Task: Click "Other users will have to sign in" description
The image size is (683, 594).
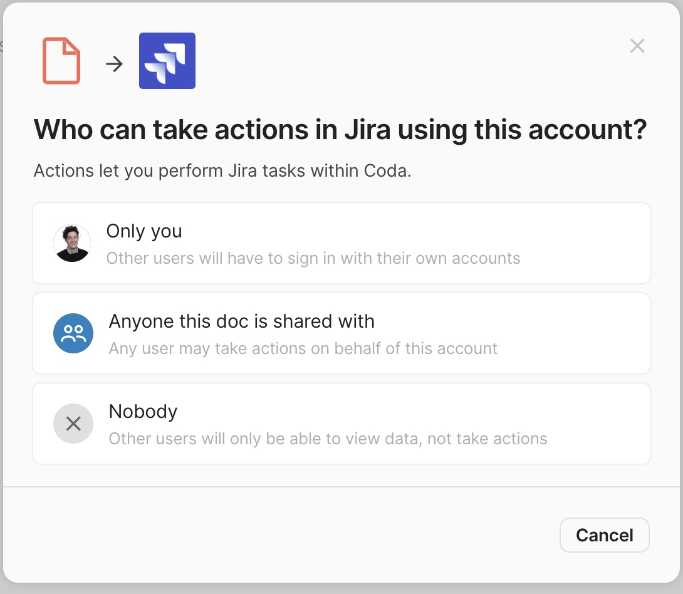Action: click(313, 258)
